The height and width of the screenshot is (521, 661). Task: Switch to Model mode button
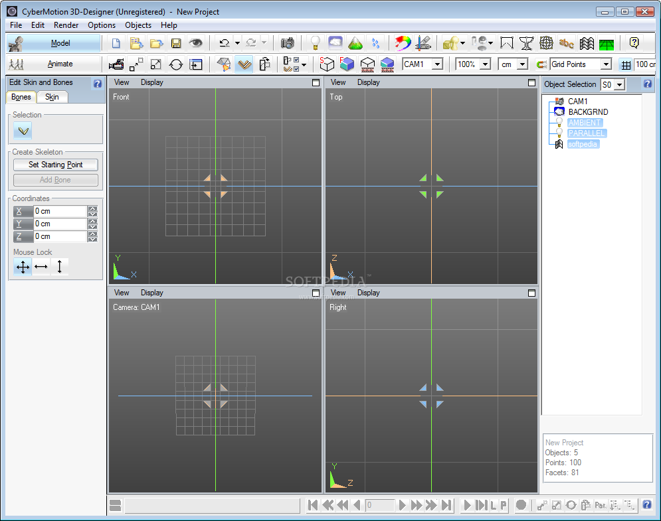point(54,43)
